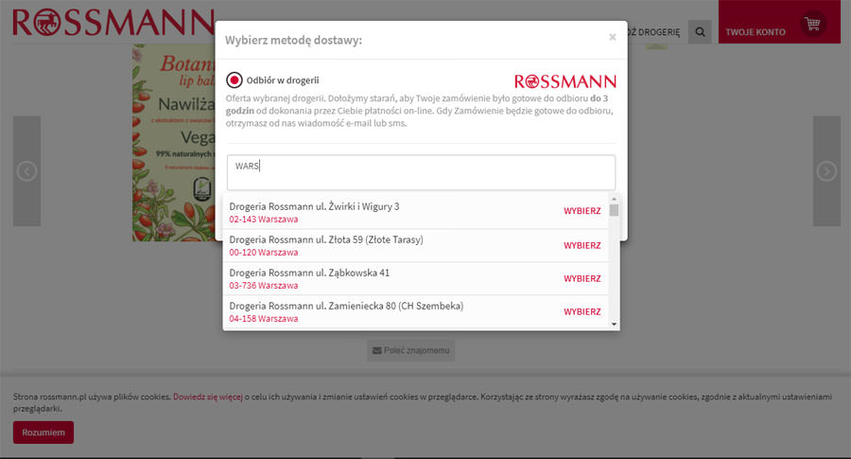
Task: Open the shopping cart icon
Action: (x=812, y=24)
